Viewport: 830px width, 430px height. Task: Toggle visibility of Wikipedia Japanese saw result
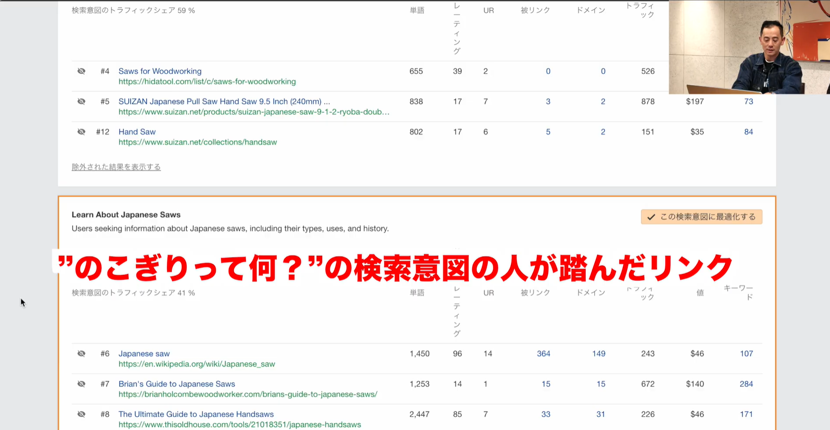81,353
